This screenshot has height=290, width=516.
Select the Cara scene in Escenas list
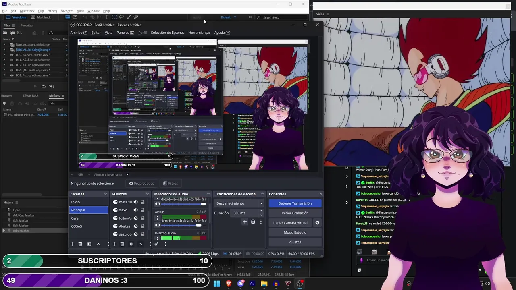(88, 218)
